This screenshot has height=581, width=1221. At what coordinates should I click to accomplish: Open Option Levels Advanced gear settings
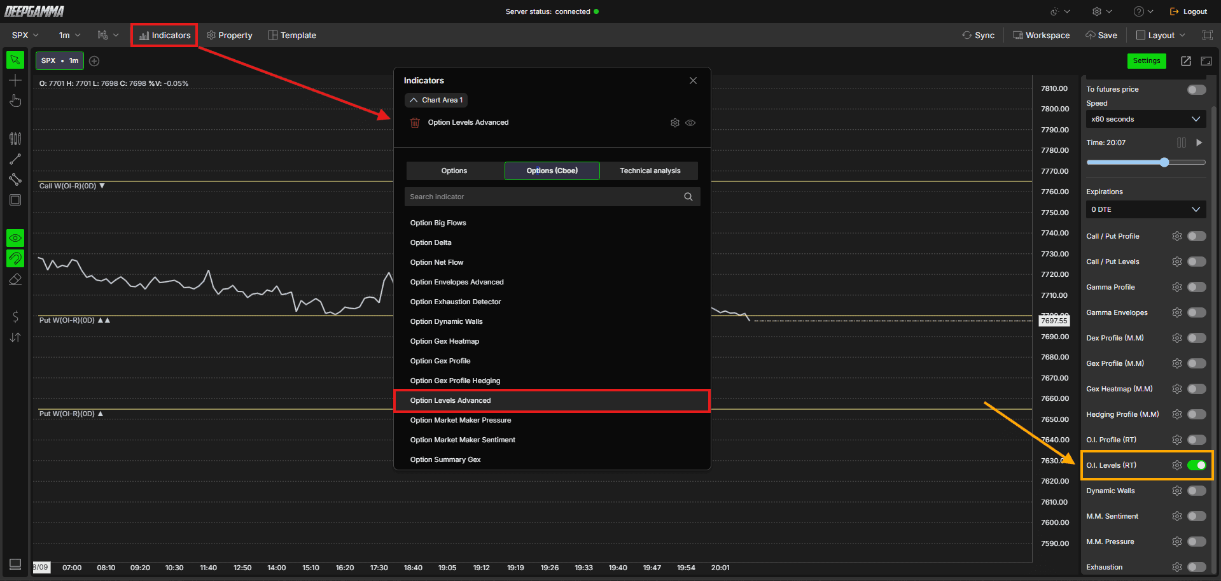click(x=675, y=123)
